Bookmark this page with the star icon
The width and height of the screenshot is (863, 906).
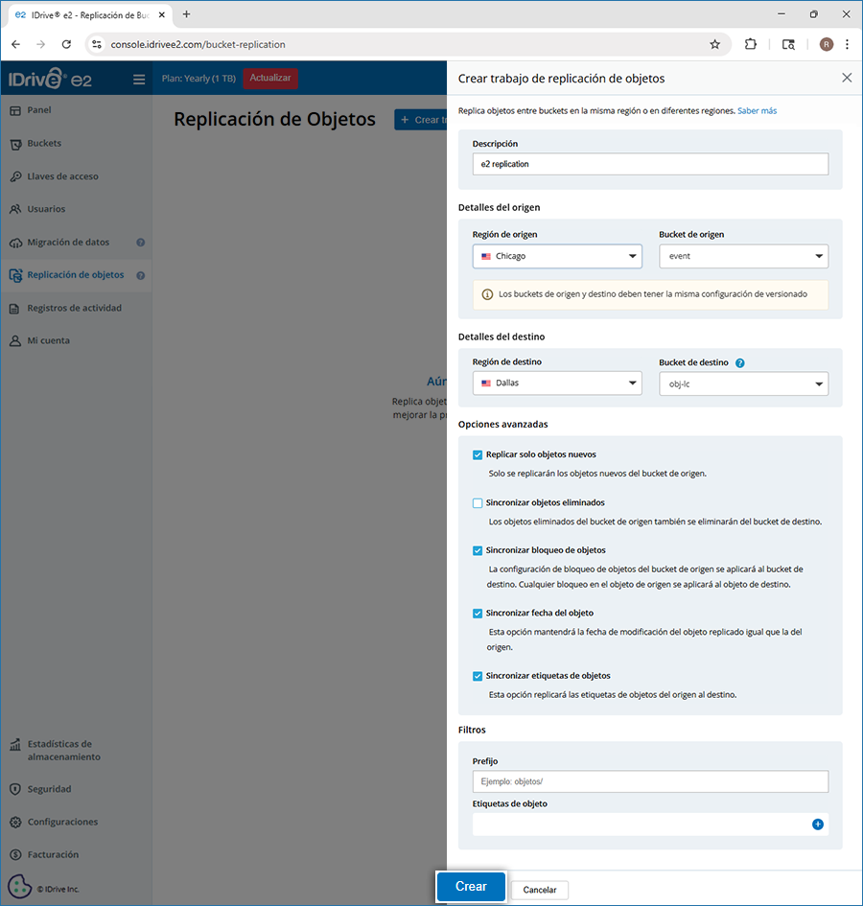[714, 44]
